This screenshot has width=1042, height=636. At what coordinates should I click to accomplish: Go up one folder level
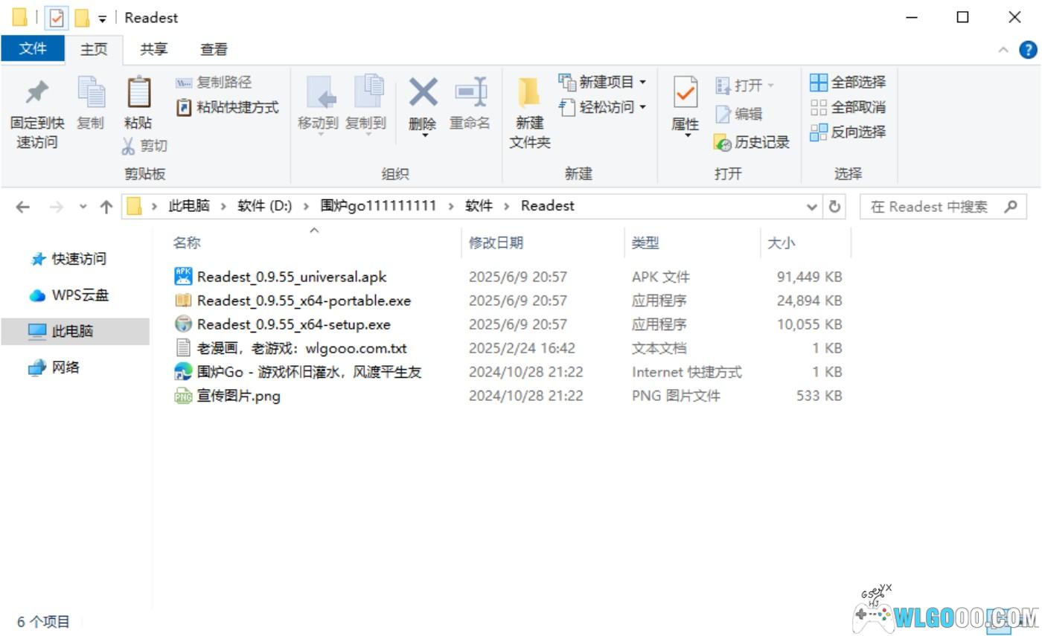coord(106,207)
